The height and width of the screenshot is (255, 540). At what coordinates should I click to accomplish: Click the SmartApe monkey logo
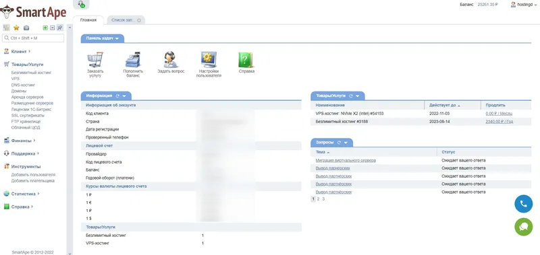click(7, 12)
